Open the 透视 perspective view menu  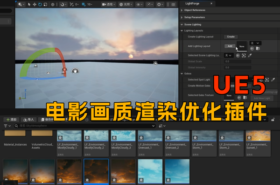[x=109, y=5]
